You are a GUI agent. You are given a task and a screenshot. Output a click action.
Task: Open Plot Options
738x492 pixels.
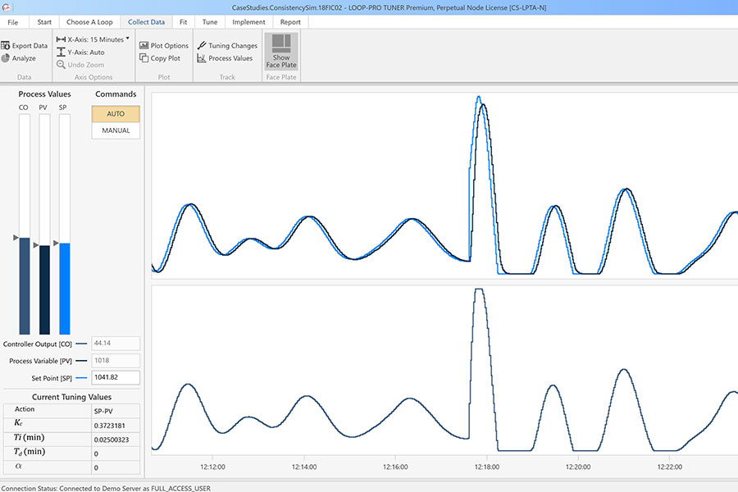163,45
